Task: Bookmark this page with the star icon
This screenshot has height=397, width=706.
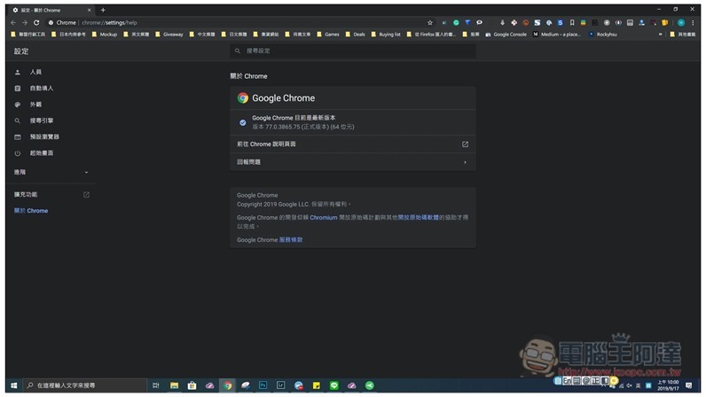Action: point(430,22)
